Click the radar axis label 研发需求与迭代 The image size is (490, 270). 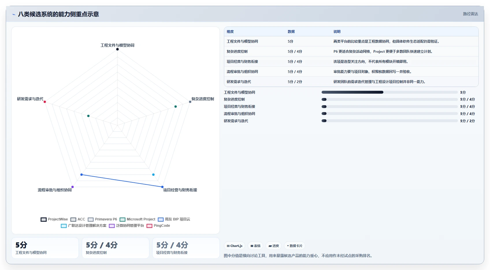pos(30,99)
